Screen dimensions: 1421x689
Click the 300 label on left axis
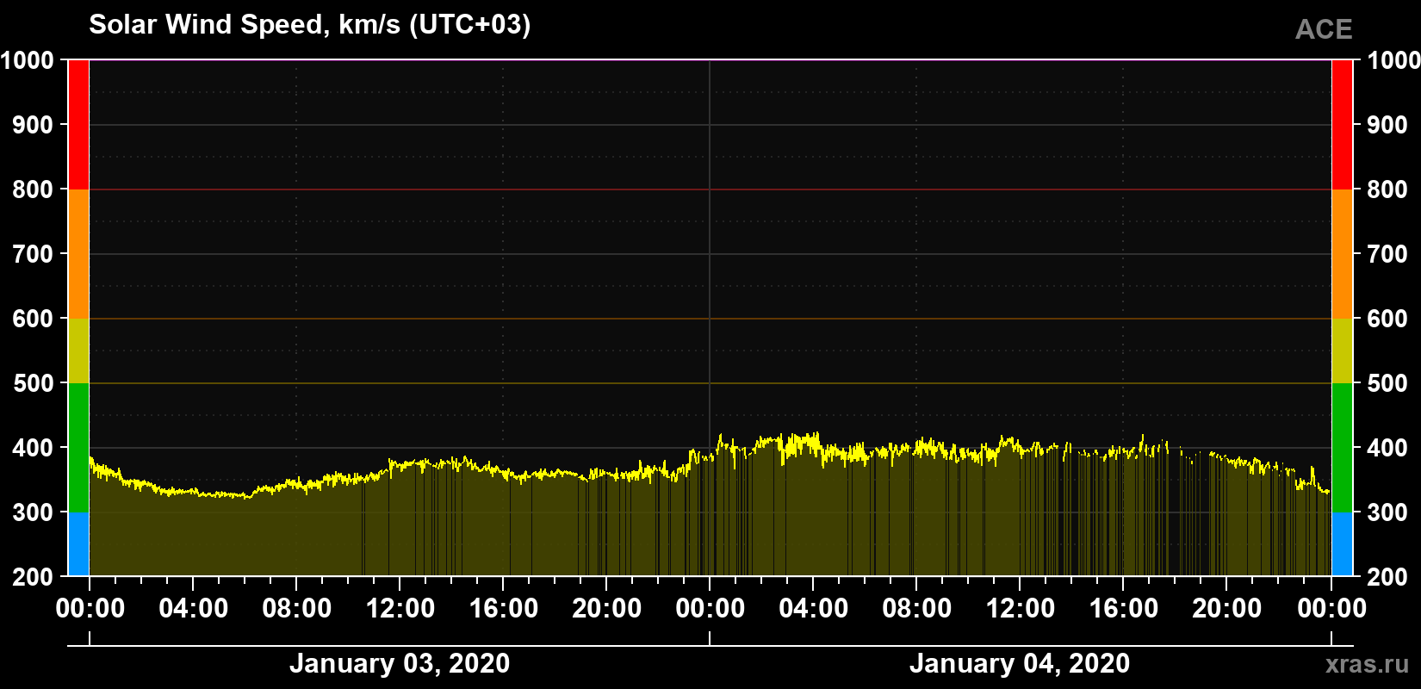tap(34, 512)
